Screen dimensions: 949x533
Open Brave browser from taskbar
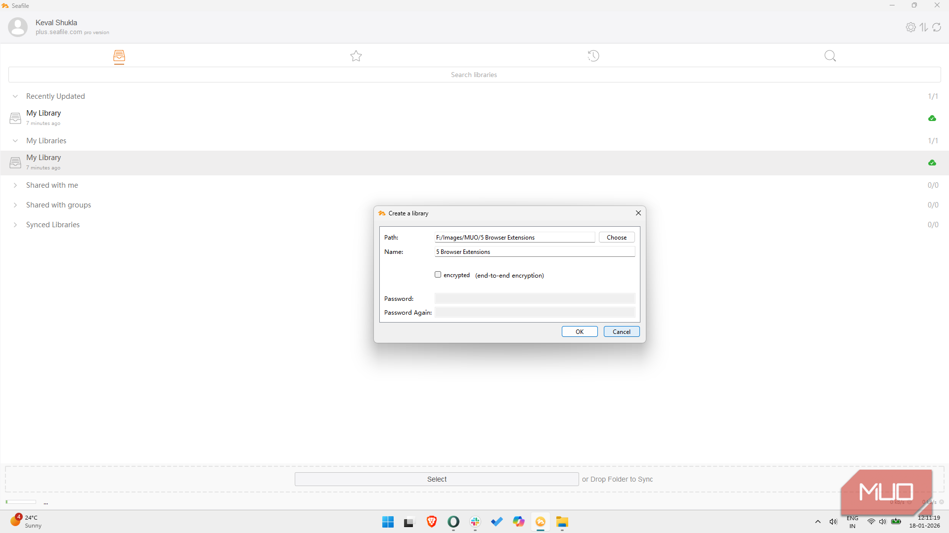pyautogui.click(x=431, y=522)
